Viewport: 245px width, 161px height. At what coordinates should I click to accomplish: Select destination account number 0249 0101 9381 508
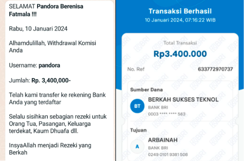click(168, 154)
